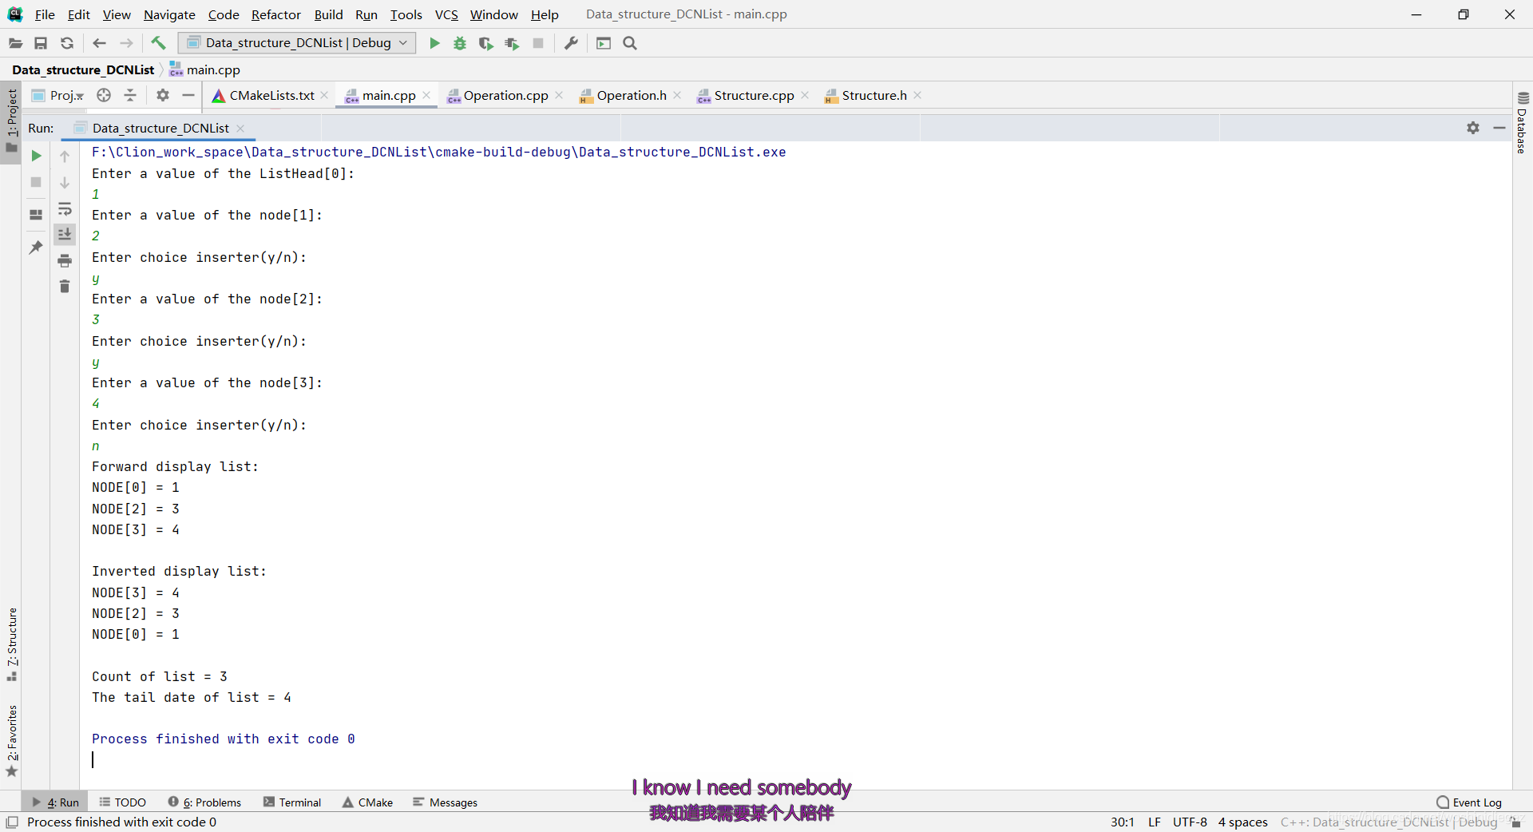Screen dimensions: 1533x832
Task: Rerun the program in Run panel
Action: coord(36,156)
